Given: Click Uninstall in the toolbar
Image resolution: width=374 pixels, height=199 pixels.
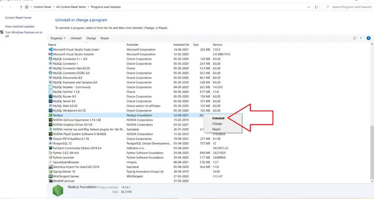Looking at the screenshot, I should pos(76,38).
